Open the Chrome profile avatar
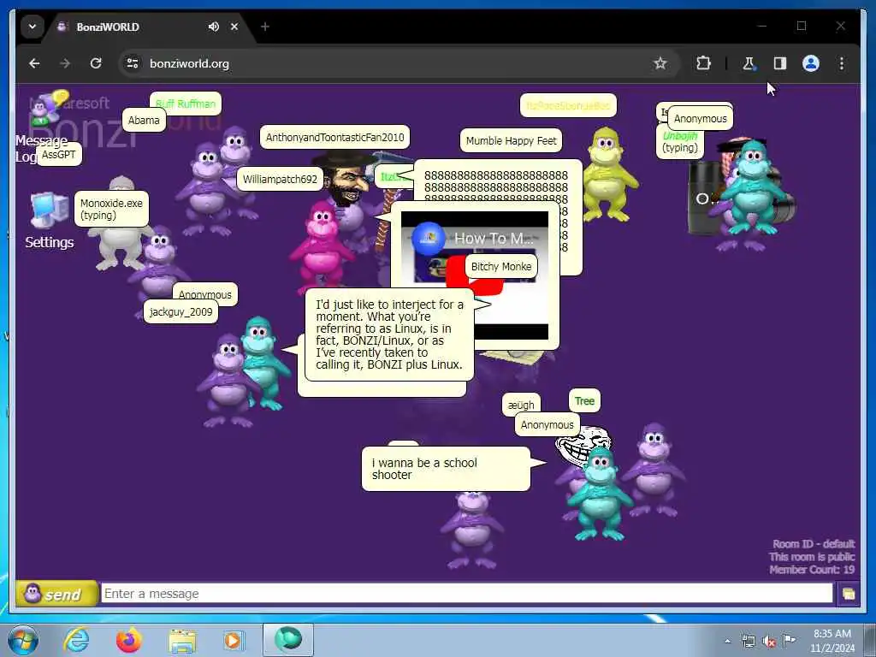This screenshot has width=876, height=657. coord(811,63)
